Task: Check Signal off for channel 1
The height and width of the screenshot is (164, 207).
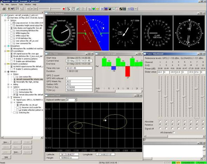Action: 160,128
